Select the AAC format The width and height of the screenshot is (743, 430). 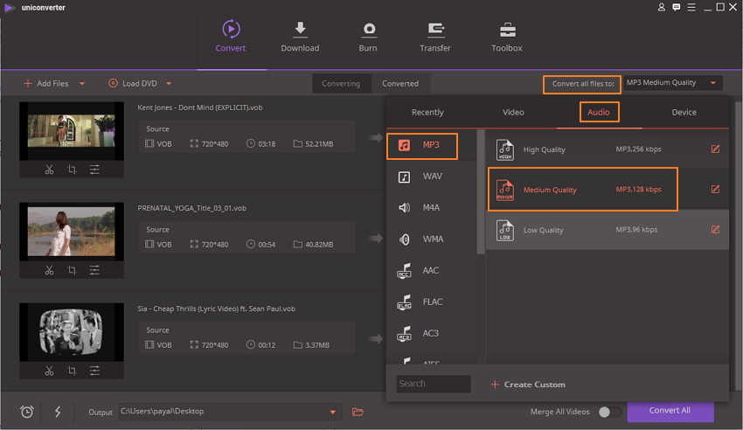tap(432, 270)
